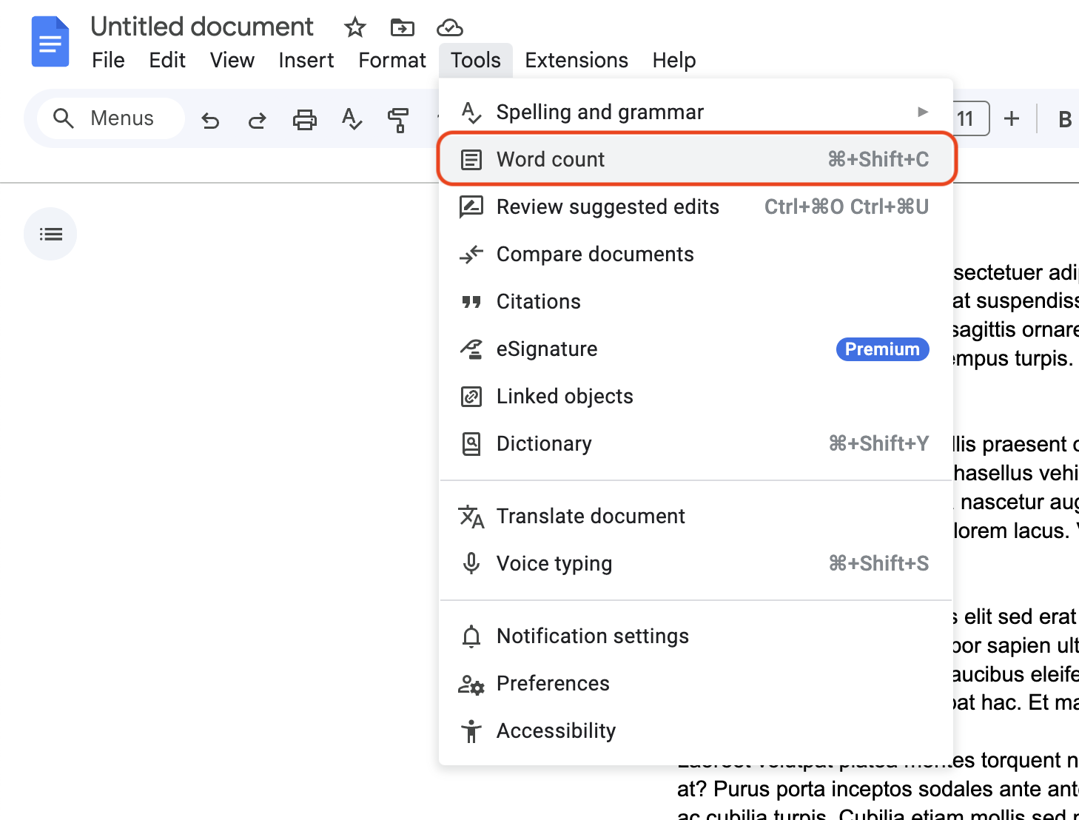Click the Compare documents arrows icon
1079x820 pixels.
[x=471, y=255]
